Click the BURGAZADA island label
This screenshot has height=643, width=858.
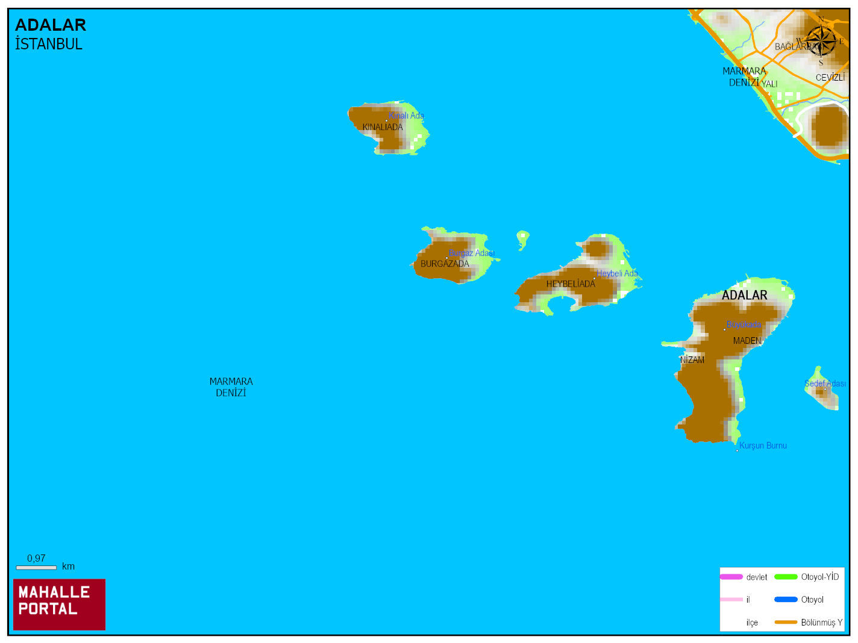[445, 264]
